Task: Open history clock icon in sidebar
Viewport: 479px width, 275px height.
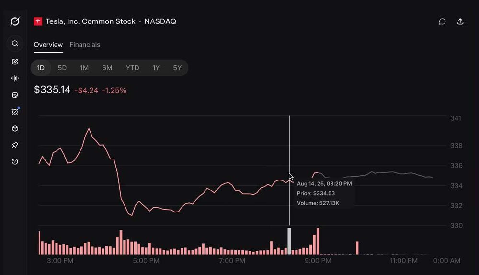Action: (x=15, y=161)
